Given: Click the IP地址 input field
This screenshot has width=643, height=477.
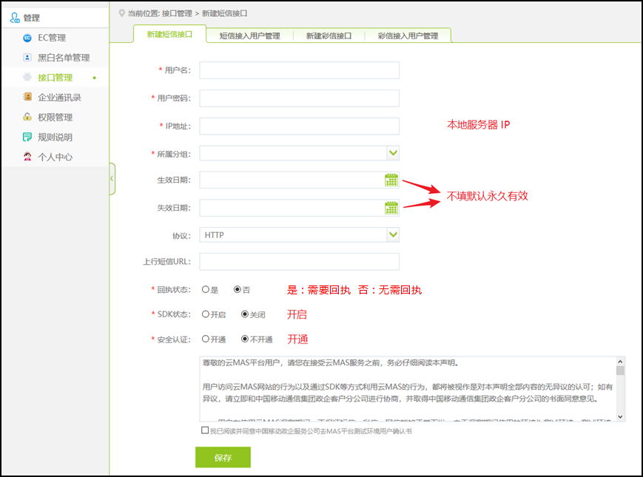Looking at the screenshot, I should tap(300, 126).
